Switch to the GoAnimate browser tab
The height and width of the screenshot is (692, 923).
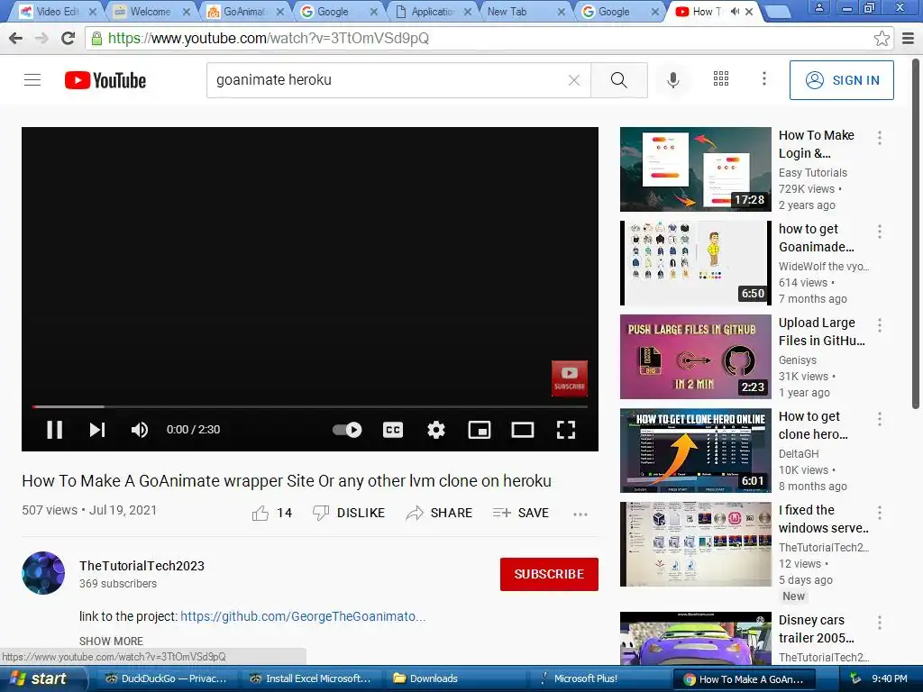click(243, 11)
